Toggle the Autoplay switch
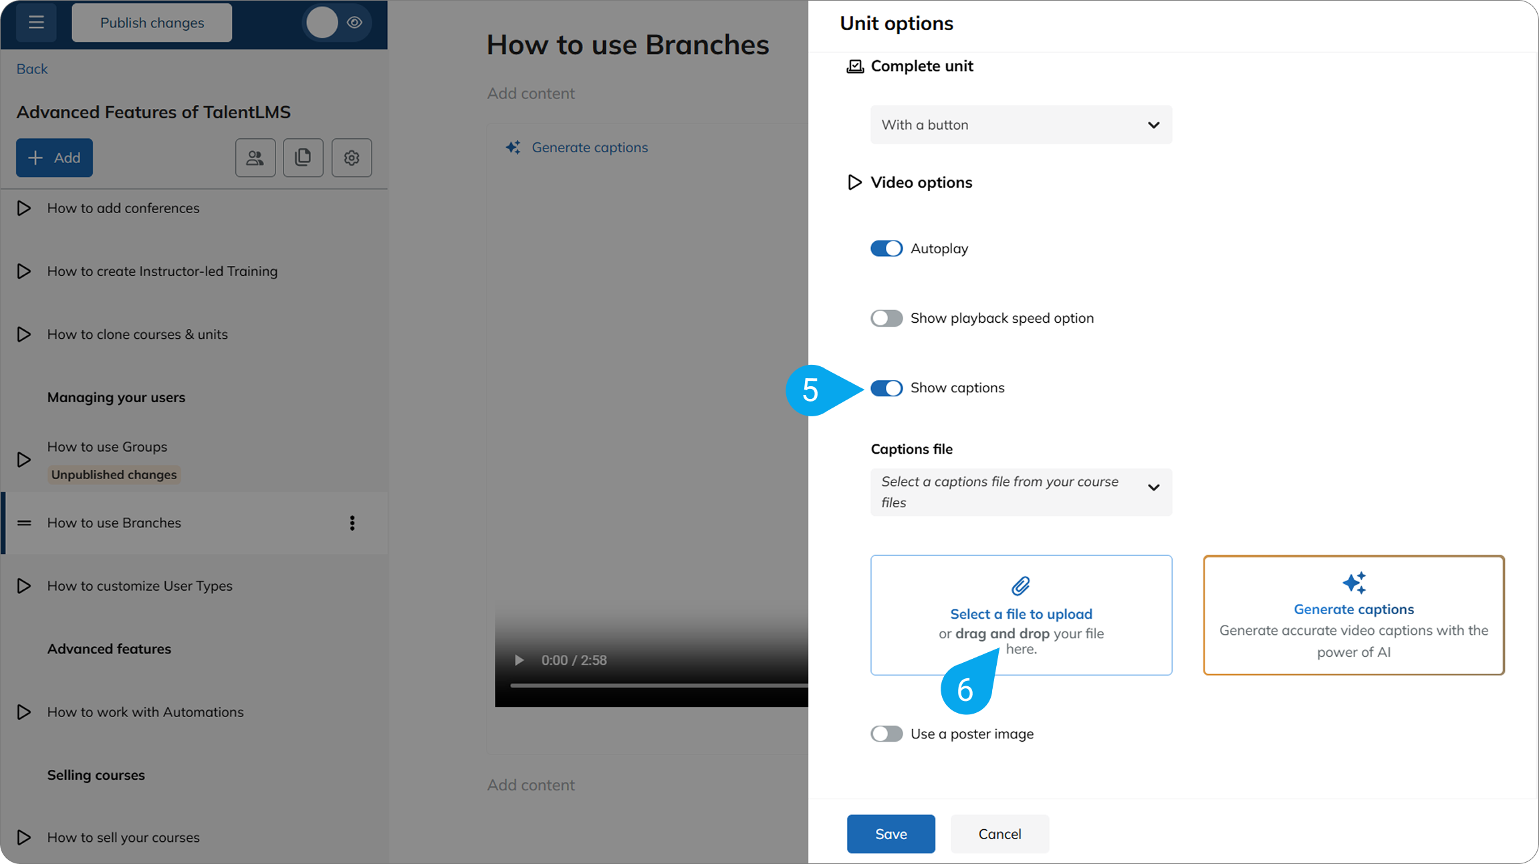The height and width of the screenshot is (864, 1539). pyautogui.click(x=886, y=249)
